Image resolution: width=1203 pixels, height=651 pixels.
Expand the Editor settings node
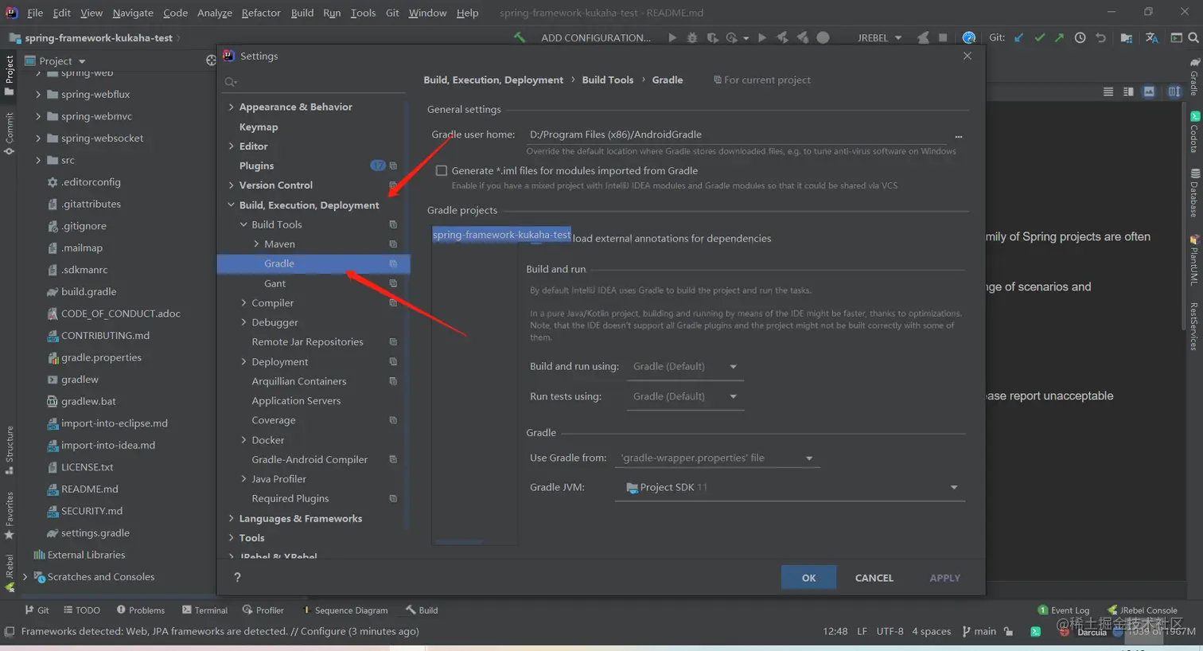[232, 146]
